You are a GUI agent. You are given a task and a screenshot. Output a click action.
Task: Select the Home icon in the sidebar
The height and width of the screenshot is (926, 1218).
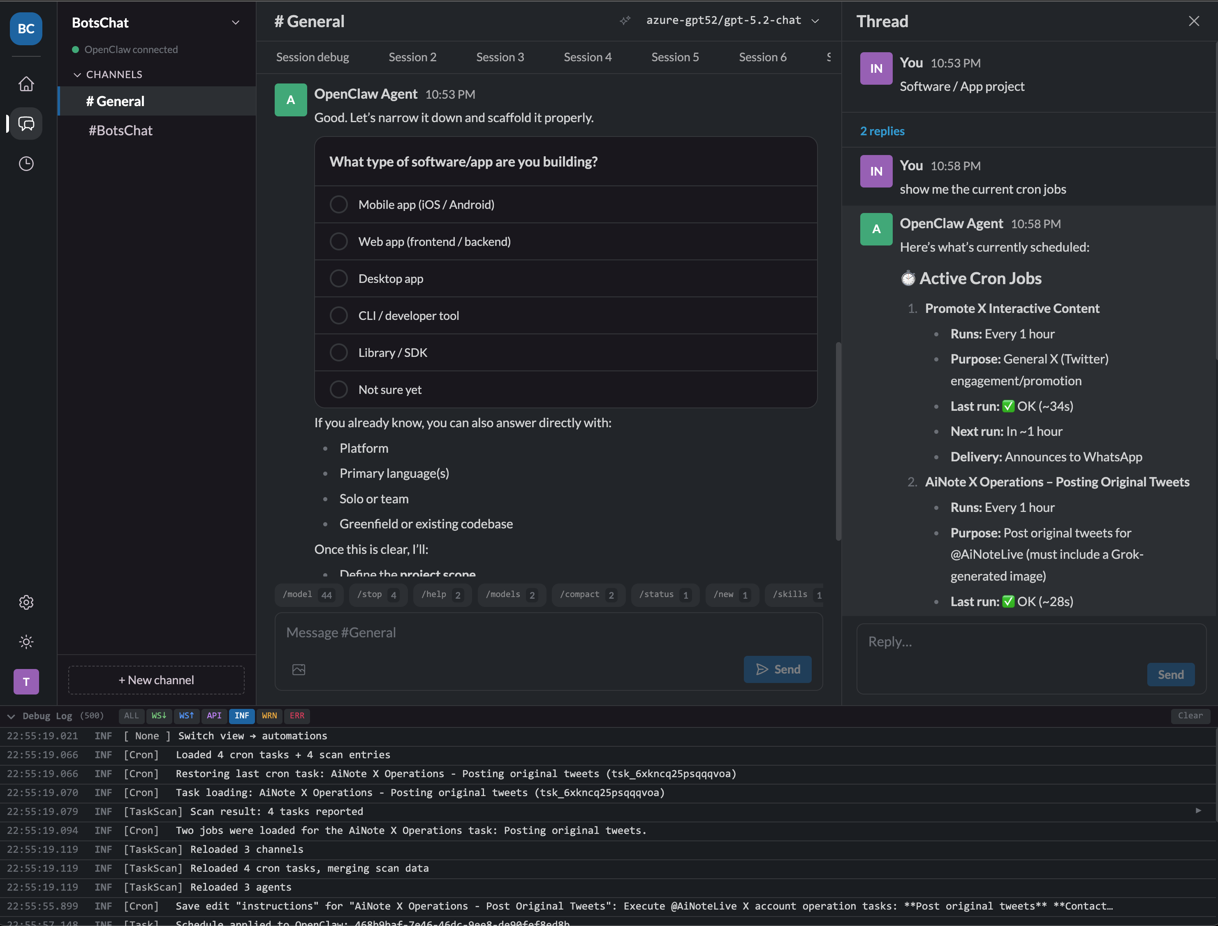click(26, 83)
